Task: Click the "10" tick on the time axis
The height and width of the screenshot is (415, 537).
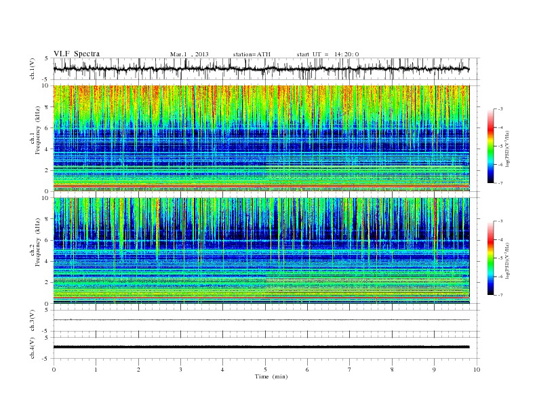Action: pos(477,370)
